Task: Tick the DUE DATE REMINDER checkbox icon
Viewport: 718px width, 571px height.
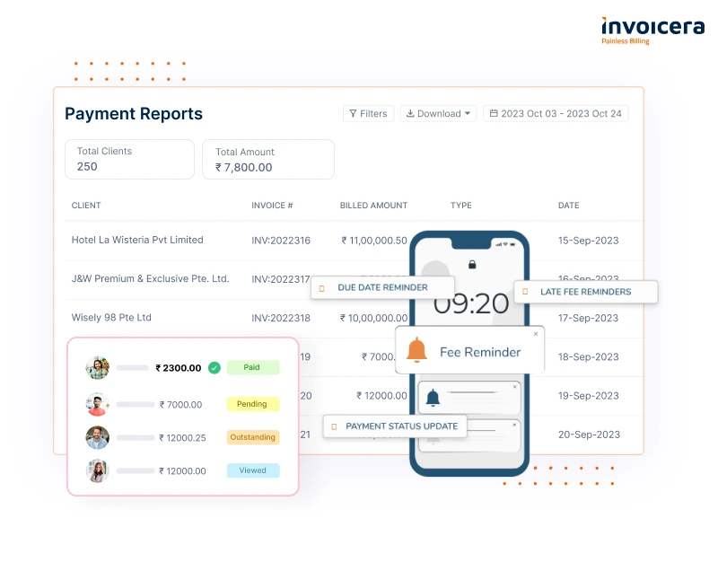Action: [x=322, y=288]
